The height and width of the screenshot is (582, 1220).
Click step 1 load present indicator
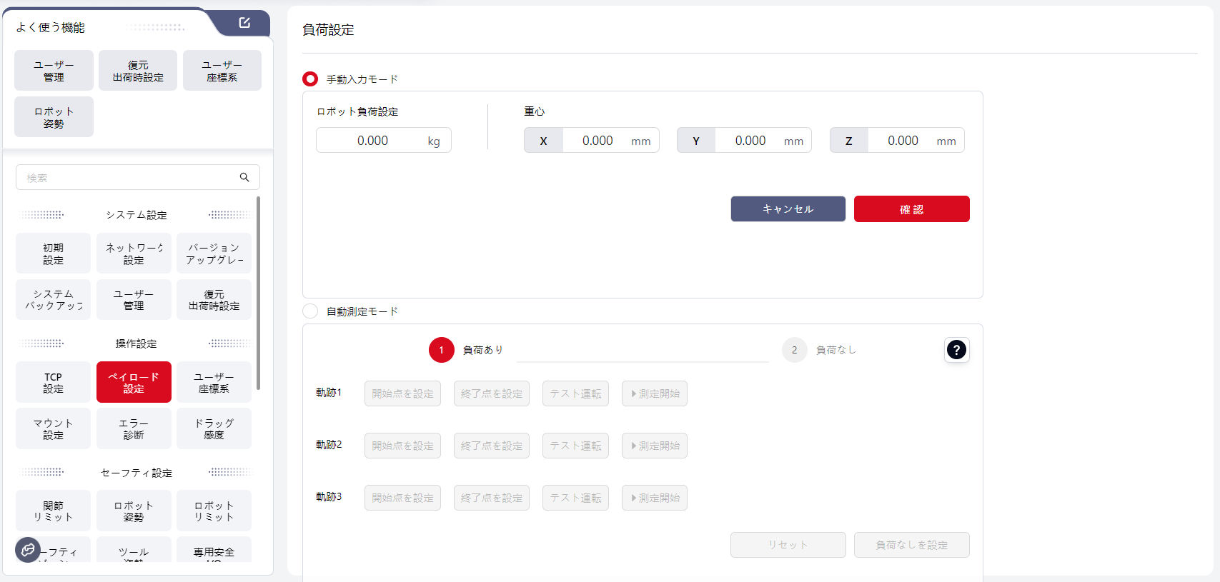coord(441,350)
